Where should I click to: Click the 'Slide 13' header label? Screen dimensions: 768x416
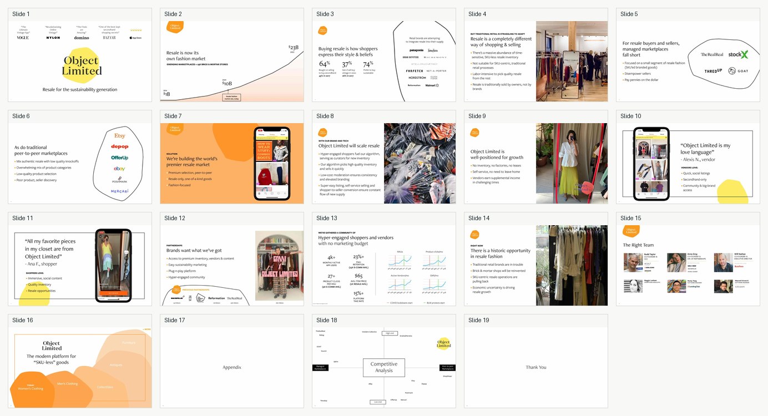point(327,218)
